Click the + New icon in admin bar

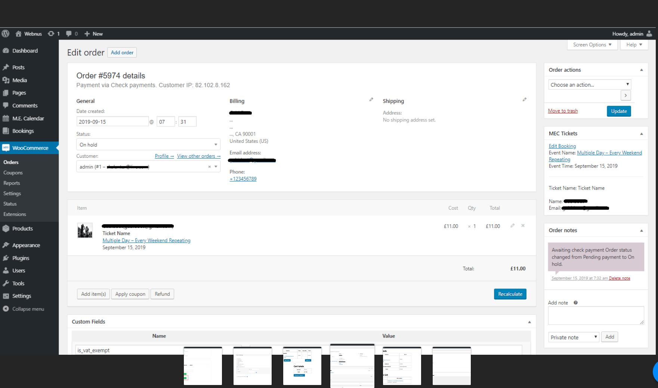tap(86, 34)
